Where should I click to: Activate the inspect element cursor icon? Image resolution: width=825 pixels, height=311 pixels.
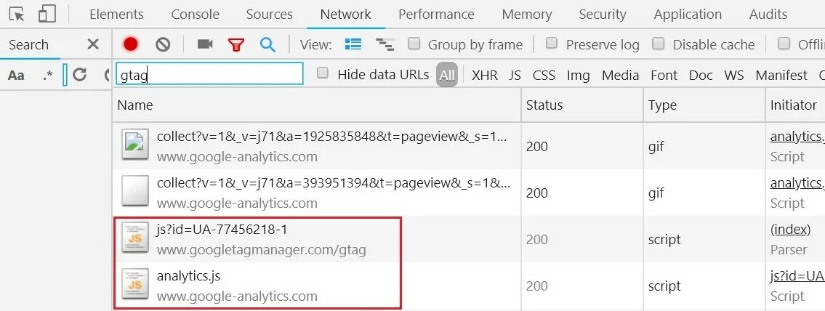pyautogui.click(x=17, y=15)
